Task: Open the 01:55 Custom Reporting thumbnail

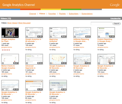Action: pos(106,33)
